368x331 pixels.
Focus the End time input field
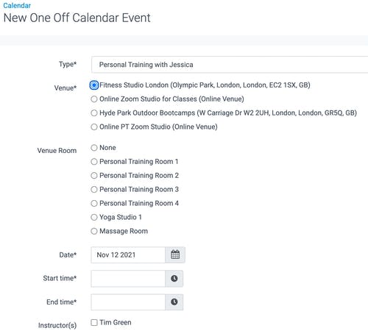pyautogui.click(x=128, y=302)
